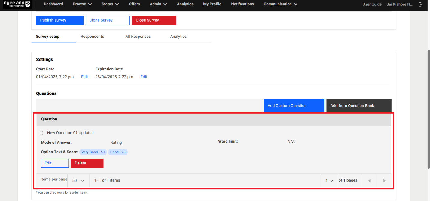The image size is (430, 201).
Task: Click the drag handle beside New Question 01
Action: (x=42, y=133)
